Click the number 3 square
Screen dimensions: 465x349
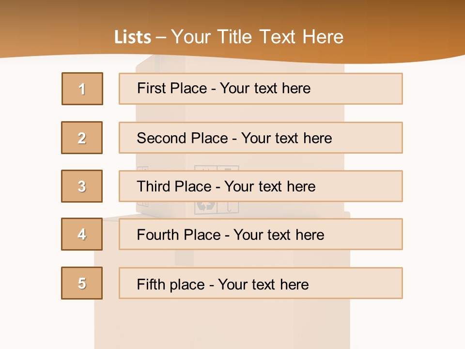tap(82, 186)
